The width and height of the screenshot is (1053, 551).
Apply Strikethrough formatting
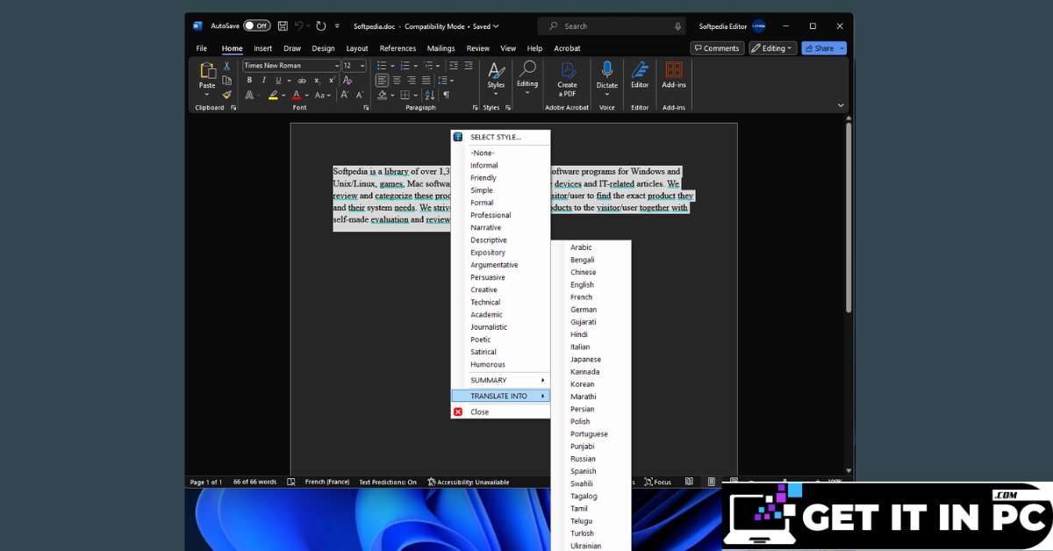302,81
